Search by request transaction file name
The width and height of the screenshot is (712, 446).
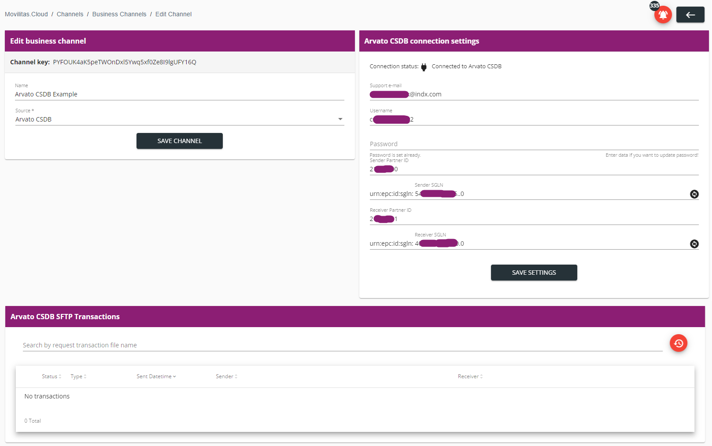click(x=343, y=345)
